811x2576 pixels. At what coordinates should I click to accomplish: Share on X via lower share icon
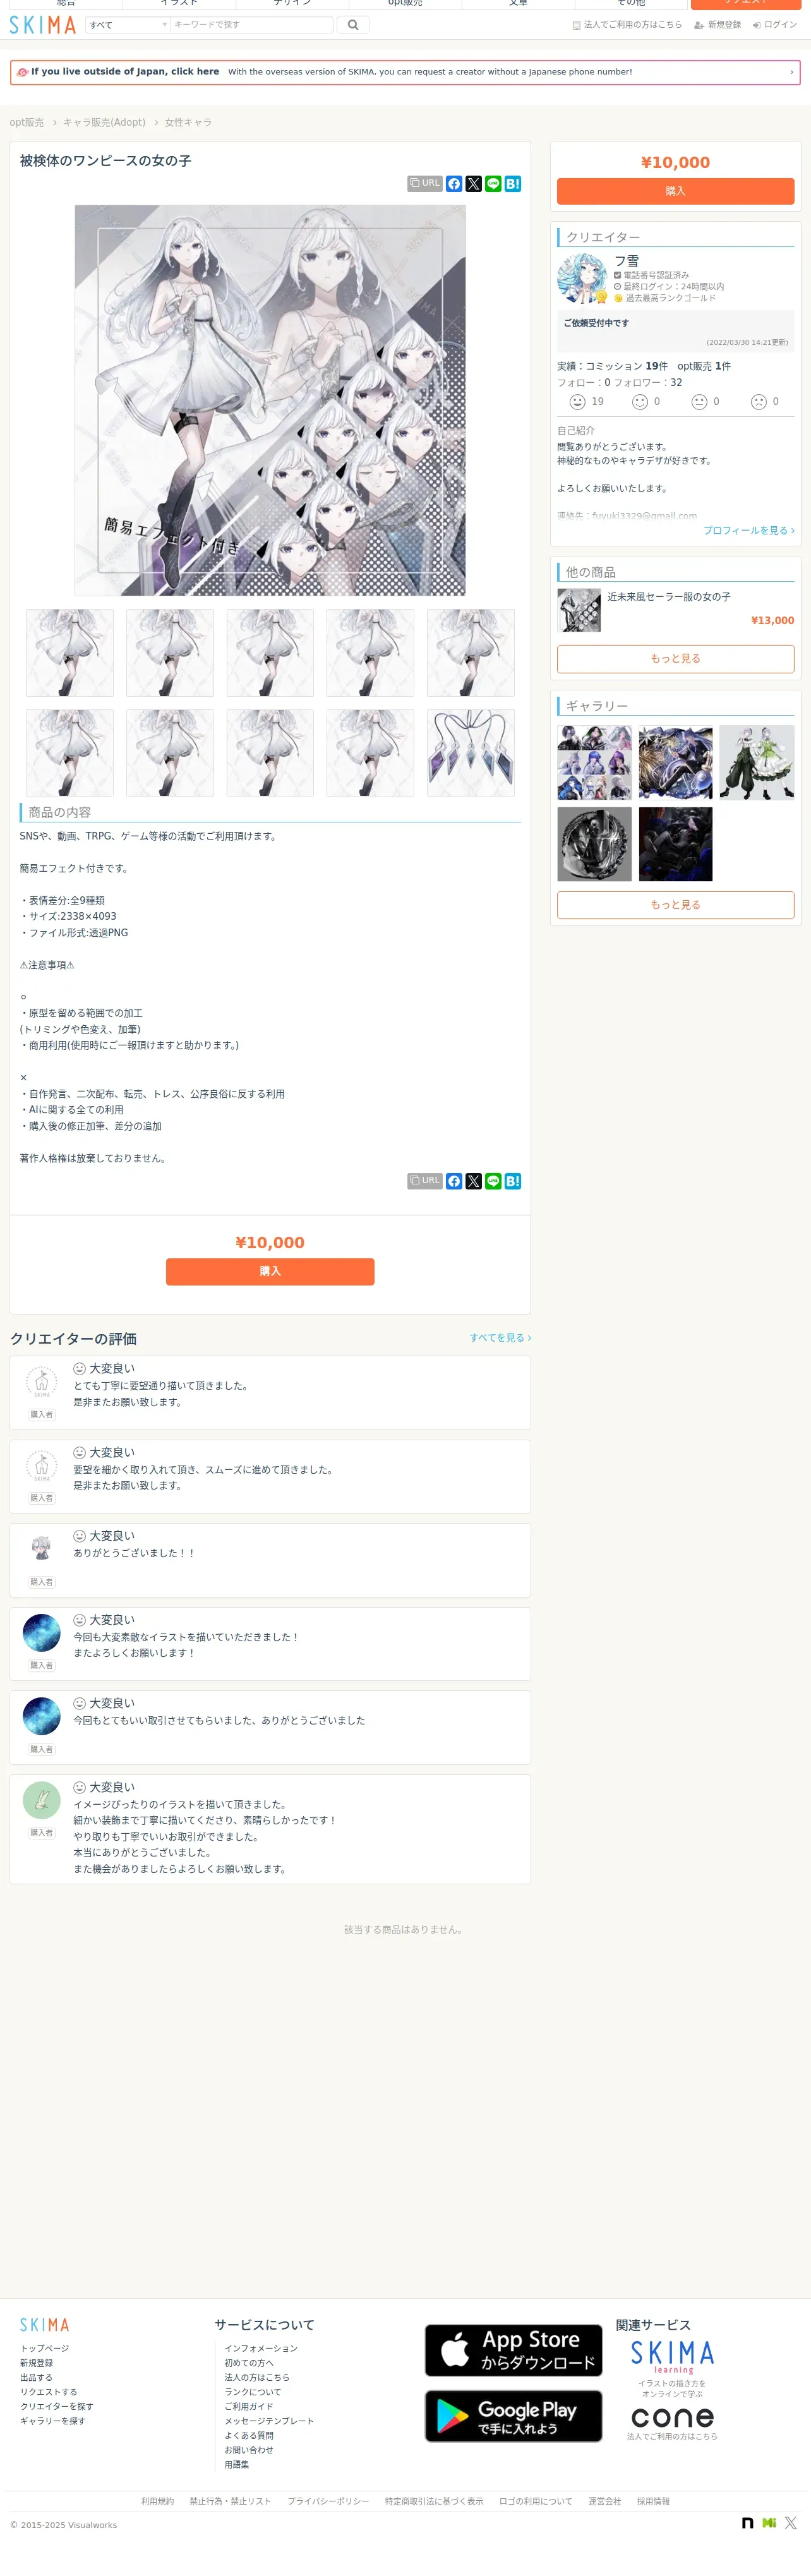474,1181
